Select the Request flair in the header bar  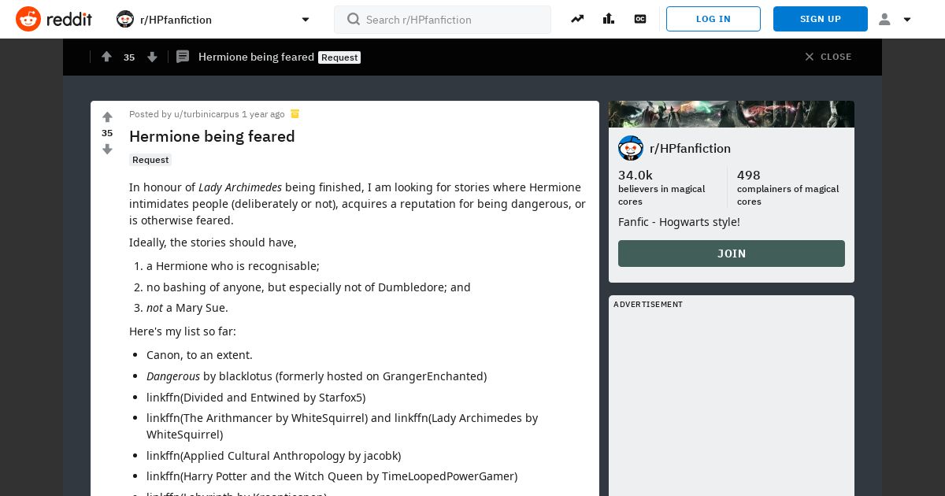coord(339,57)
